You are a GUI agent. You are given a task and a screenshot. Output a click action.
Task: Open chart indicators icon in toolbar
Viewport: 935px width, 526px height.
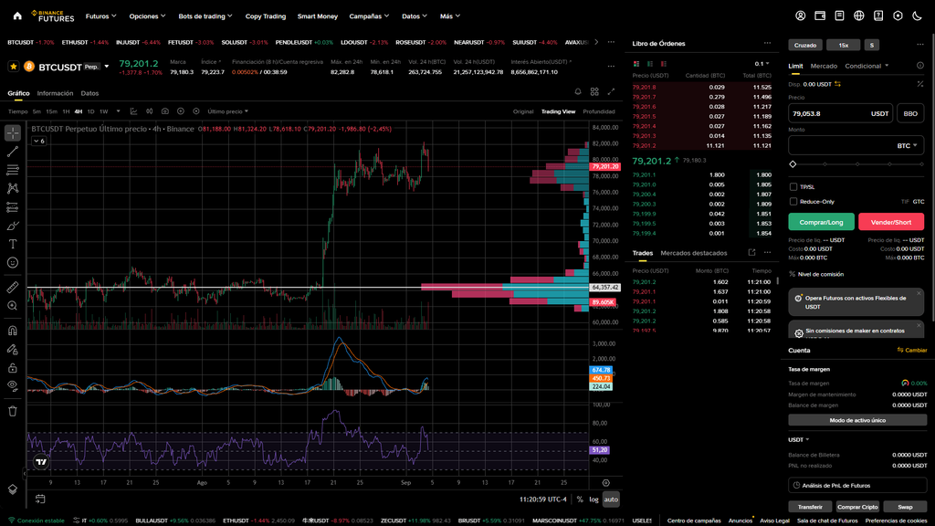(x=133, y=111)
